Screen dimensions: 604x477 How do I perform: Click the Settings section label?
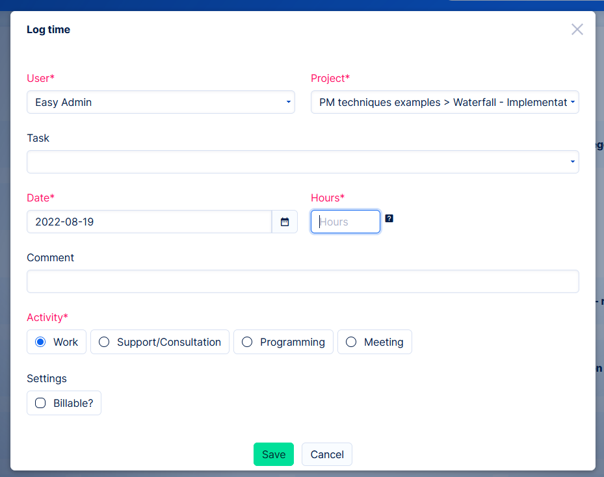click(47, 378)
